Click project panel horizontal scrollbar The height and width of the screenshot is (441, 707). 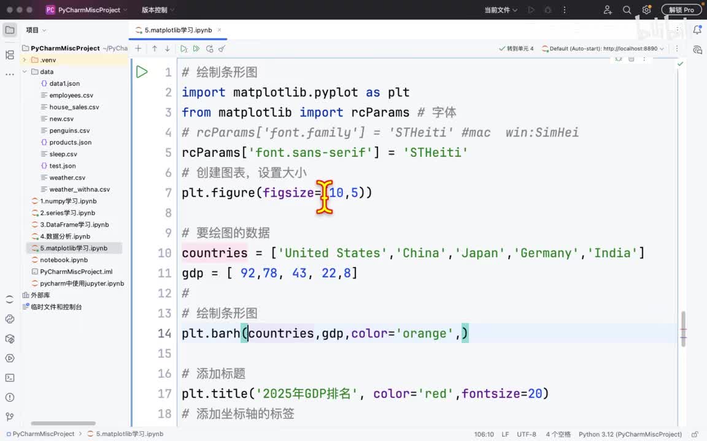pyautogui.click(x=63, y=423)
